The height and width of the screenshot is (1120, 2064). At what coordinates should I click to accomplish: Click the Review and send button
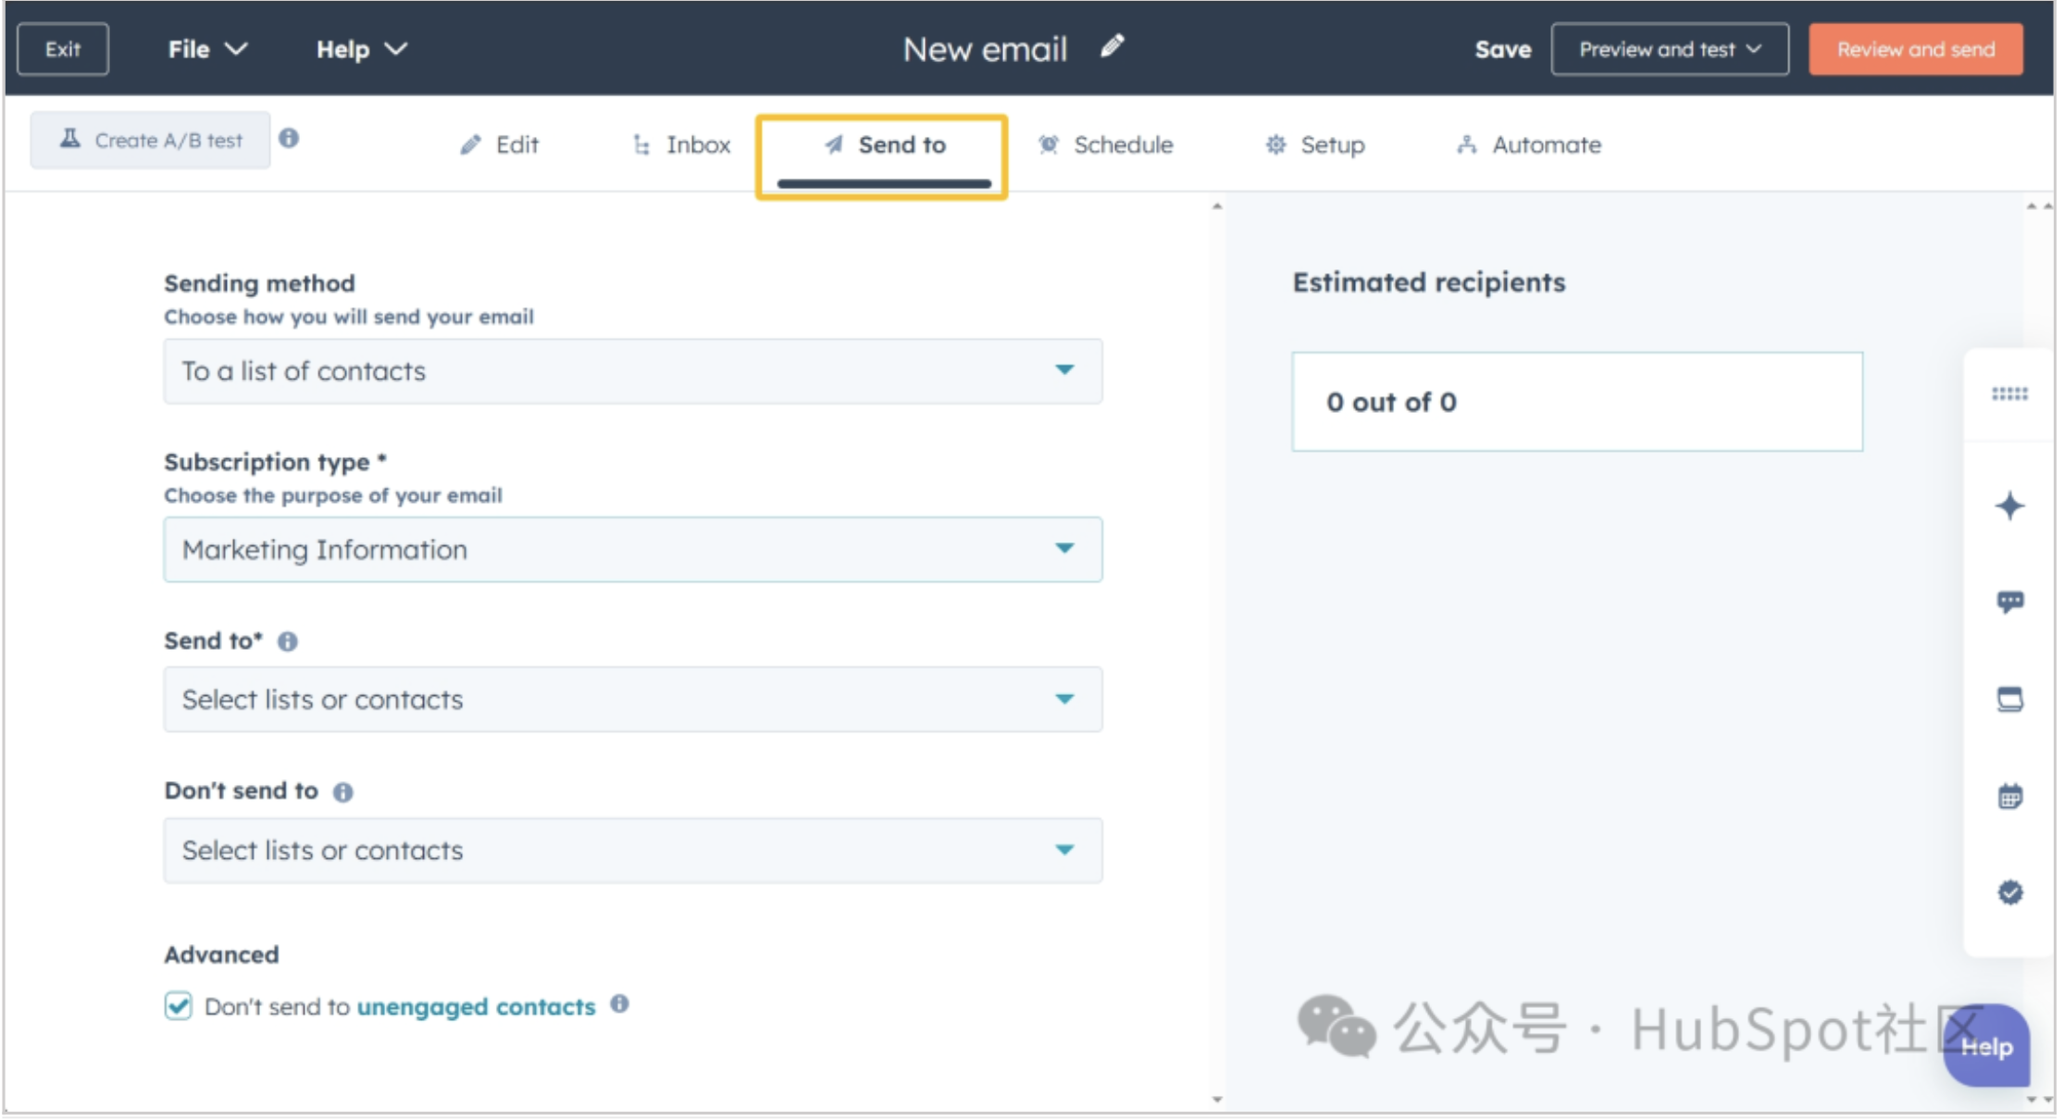pos(1915,49)
